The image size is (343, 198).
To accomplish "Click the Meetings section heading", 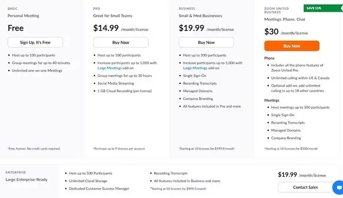I will coord(271,100).
